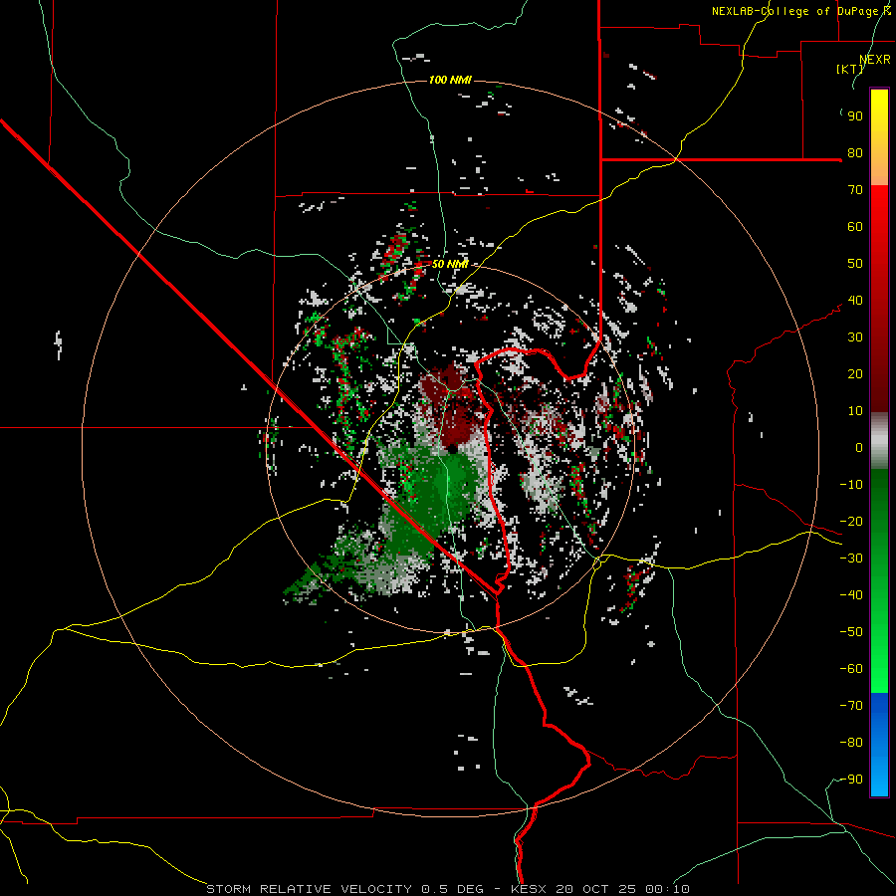The width and height of the screenshot is (896, 896).
Task: Pick the gray near-zero segment of the color bar
Action: 879,441
